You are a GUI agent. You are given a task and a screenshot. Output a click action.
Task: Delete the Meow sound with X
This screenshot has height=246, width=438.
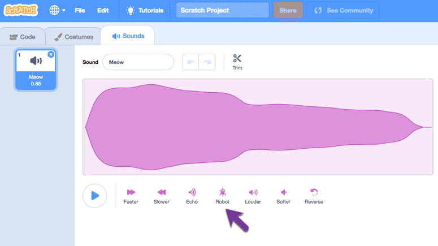tap(51, 54)
